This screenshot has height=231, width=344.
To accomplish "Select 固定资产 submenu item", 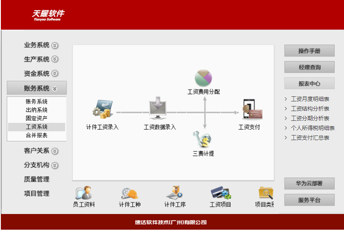I will click(37, 118).
